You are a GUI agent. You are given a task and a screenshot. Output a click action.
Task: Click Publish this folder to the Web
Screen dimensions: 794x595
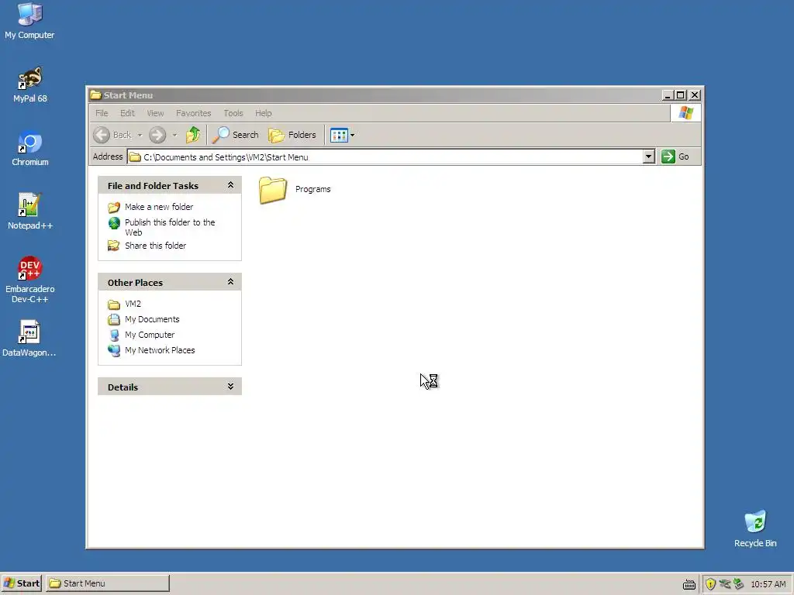point(170,227)
